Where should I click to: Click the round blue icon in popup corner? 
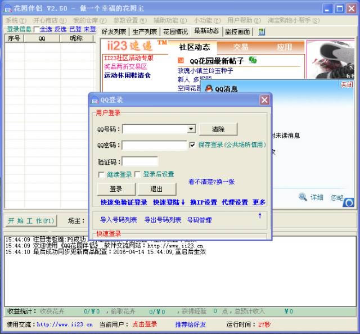[x=349, y=202]
